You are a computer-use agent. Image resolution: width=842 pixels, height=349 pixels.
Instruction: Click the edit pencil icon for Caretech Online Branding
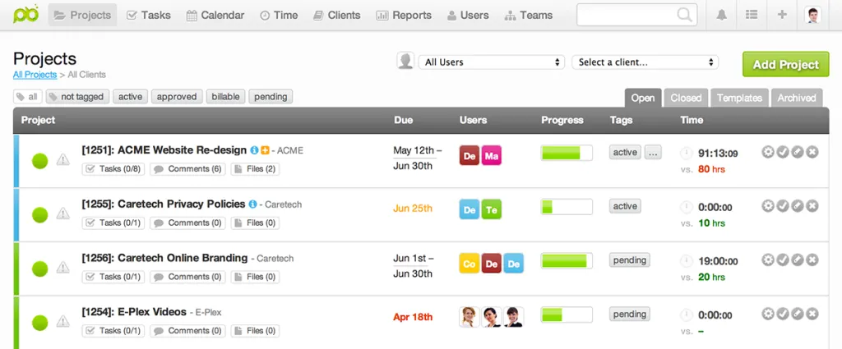coord(798,259)
